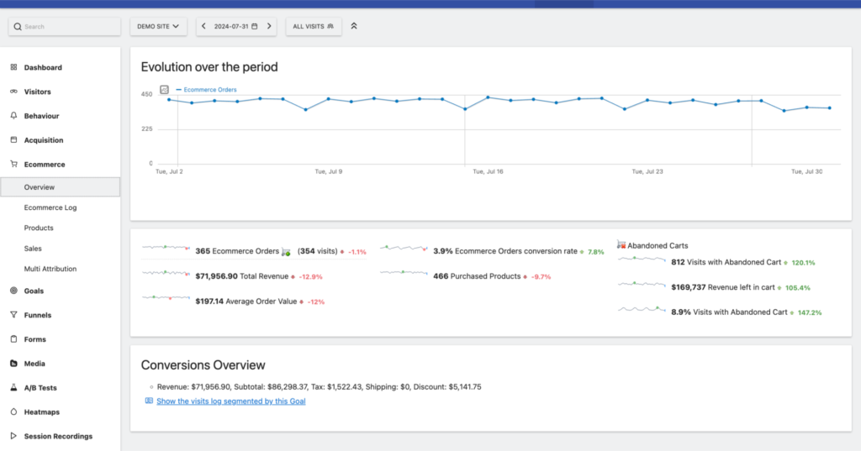Click the Goals target icon

pyautogui.click(x=13, y=291)
